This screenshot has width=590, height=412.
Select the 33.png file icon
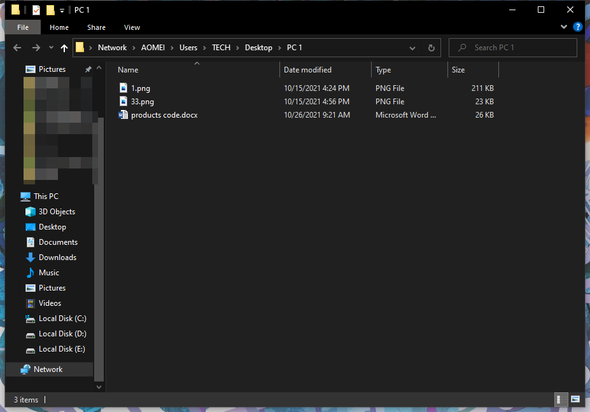(x=123, y=101)
